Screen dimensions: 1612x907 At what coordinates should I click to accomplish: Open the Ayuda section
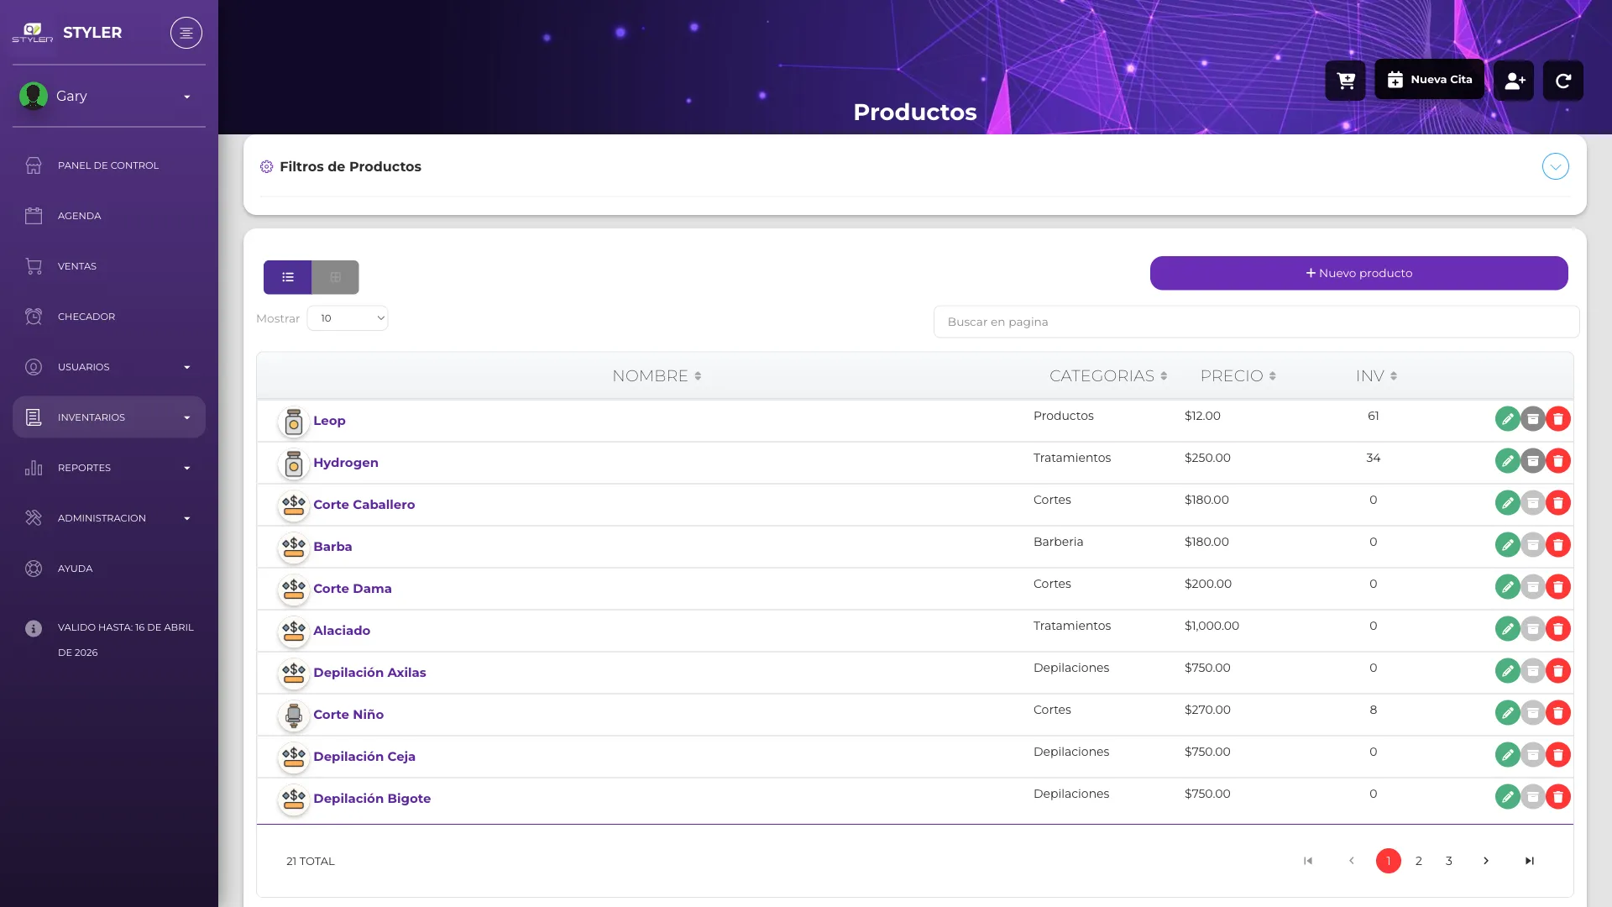(x=109, y=569)
